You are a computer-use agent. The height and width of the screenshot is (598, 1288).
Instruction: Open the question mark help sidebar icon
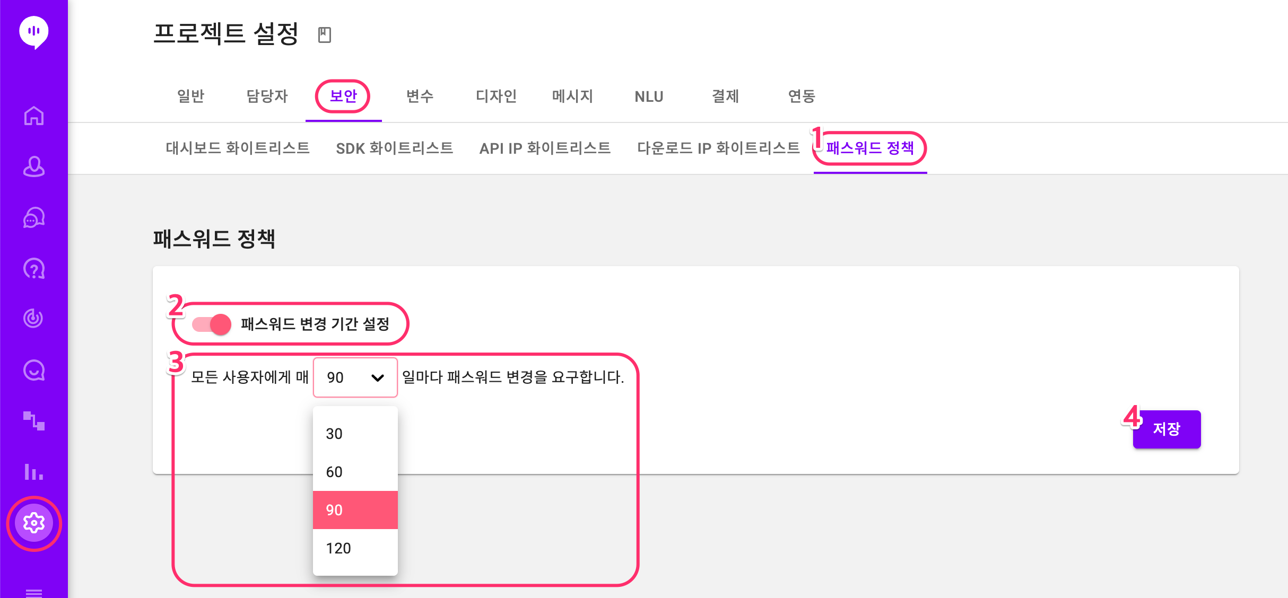point(34,268)
